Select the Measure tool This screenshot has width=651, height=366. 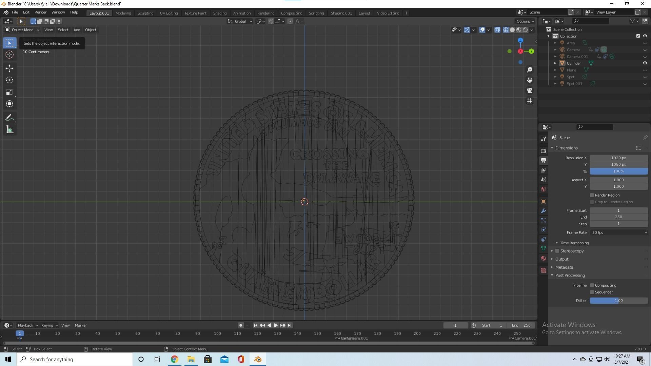click(x=9, y=130)
